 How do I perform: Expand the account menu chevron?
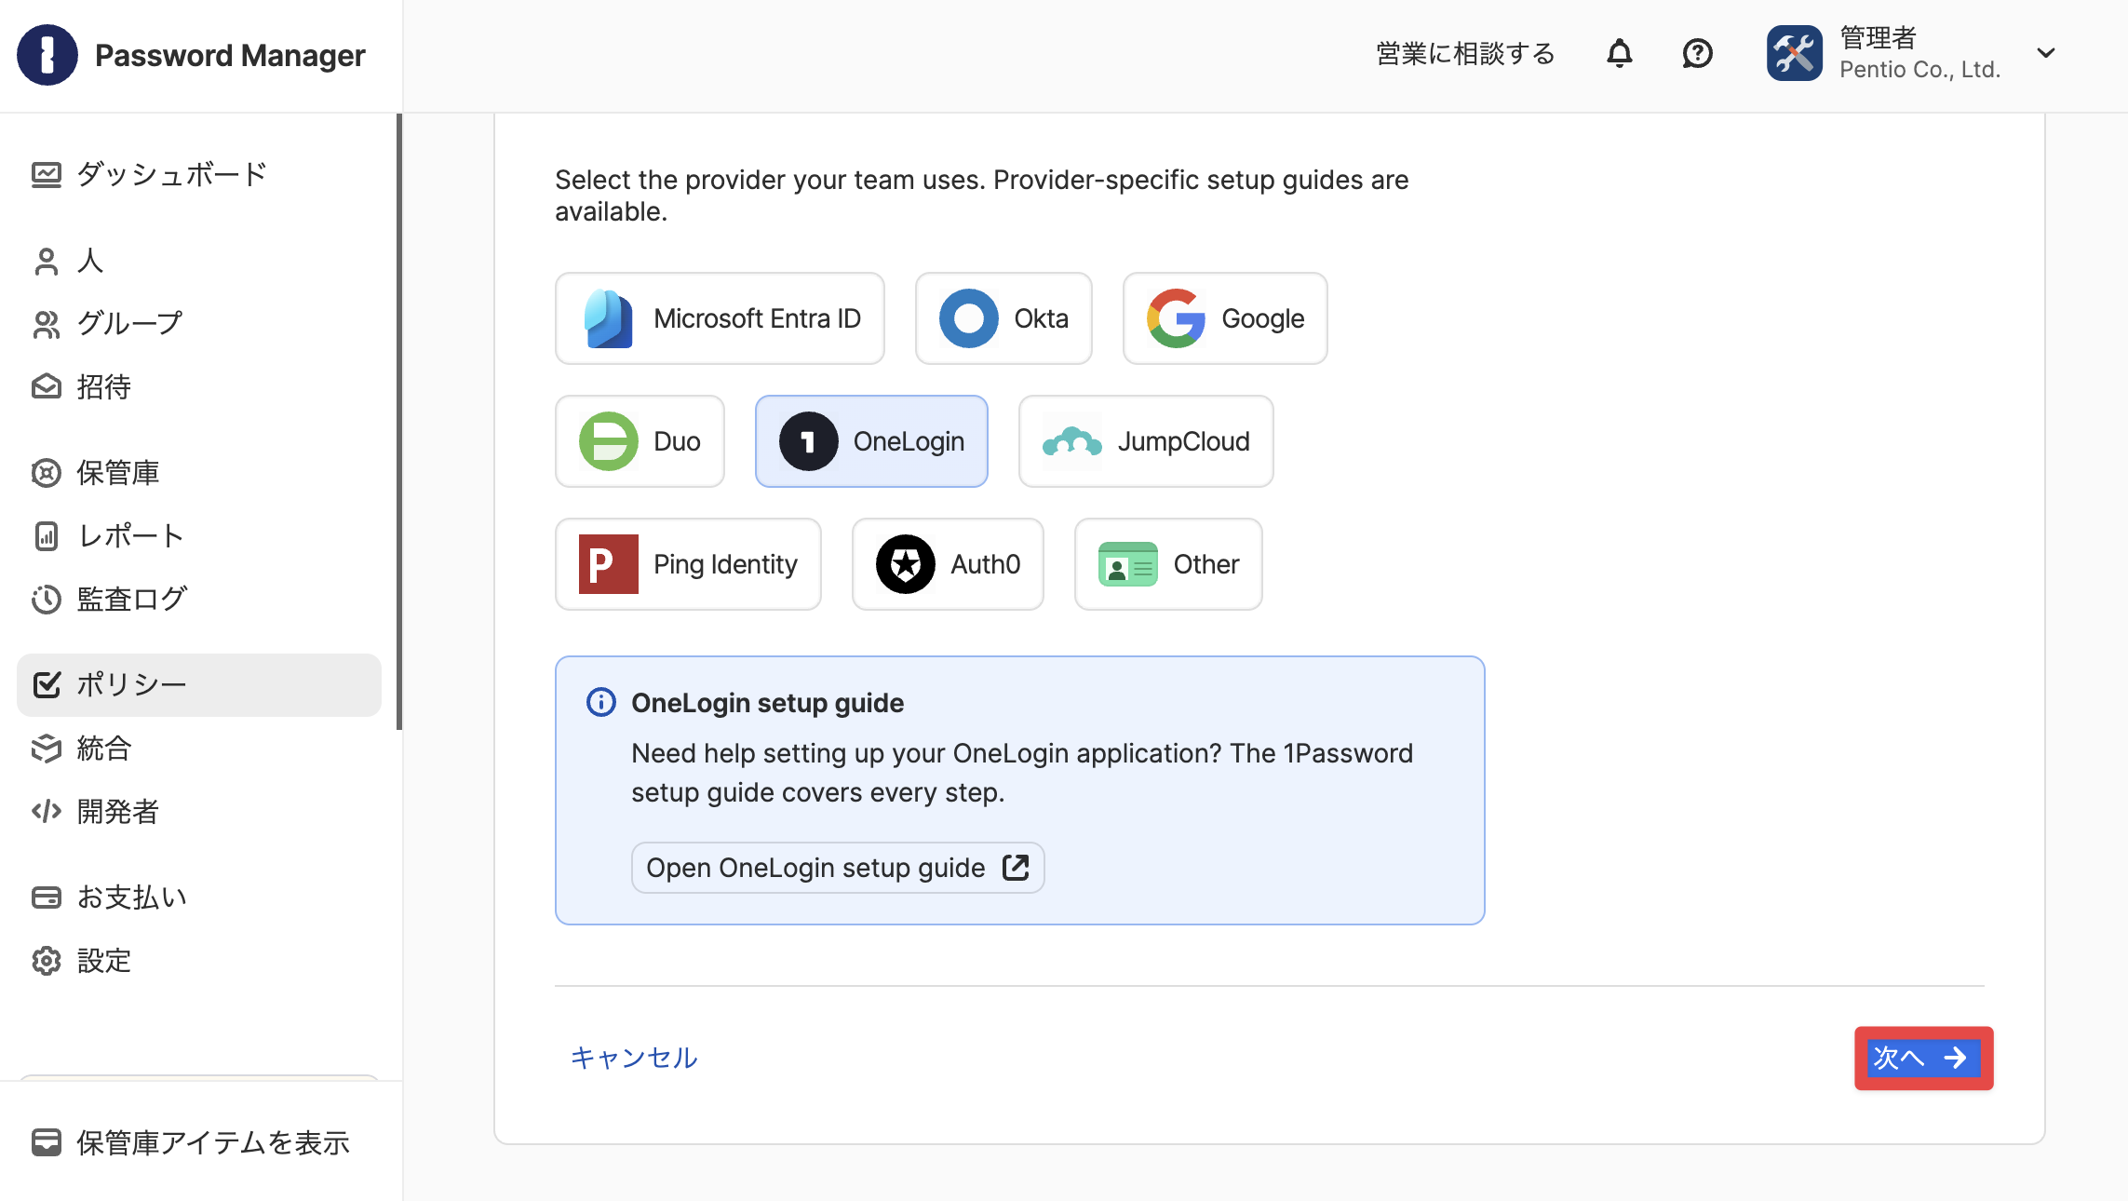tap(2046, 53)
